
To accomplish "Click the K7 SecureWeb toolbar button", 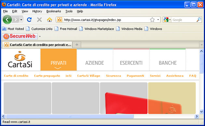I will click(20, 36).
